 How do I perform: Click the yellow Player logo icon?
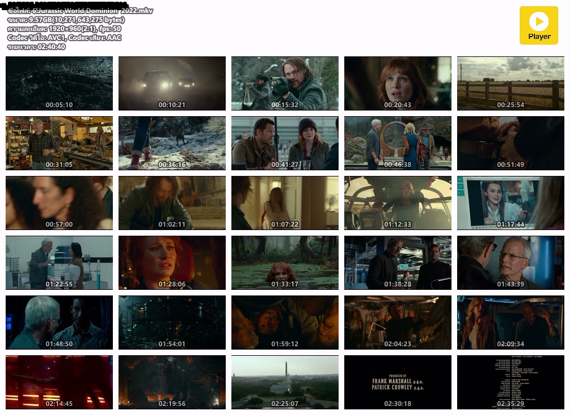tap(538, 25)
